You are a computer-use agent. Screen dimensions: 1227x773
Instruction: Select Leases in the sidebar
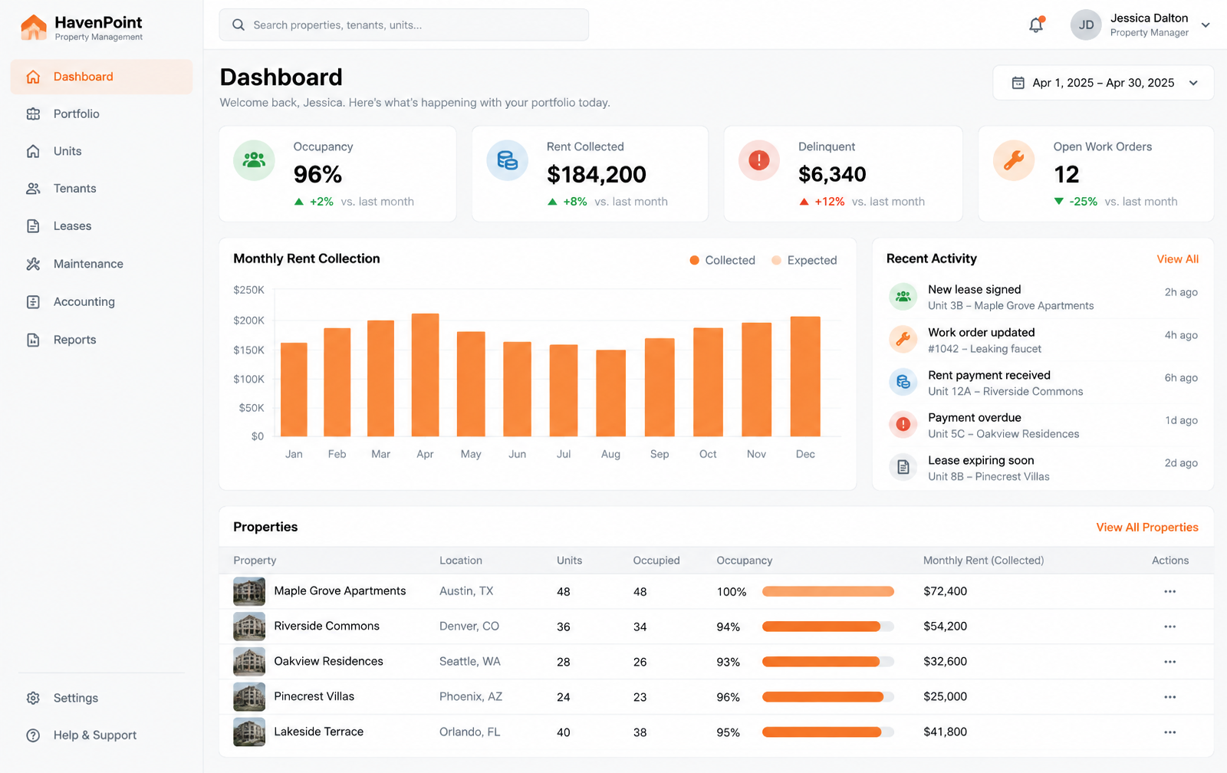101,226
